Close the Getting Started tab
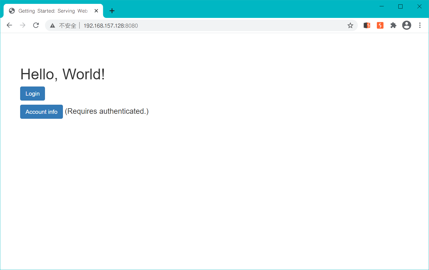 click(96, 11)
